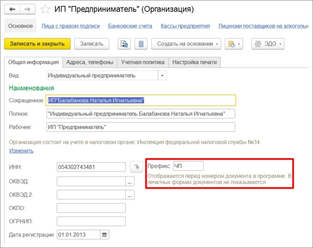Click the Записать button
This screenshot has height=248, width=313.
pos(92,44)
